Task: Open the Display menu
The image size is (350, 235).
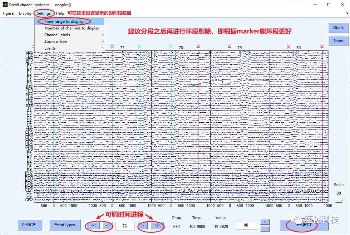Action: pyautogui.click(x=25, y=13)
